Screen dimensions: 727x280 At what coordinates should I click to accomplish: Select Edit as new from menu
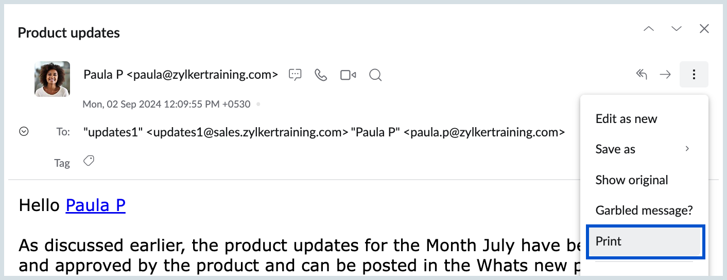626,119
